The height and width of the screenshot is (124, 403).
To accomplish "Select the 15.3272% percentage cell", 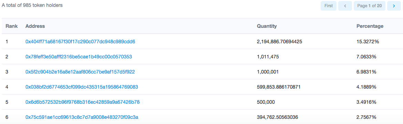I will tap(368, 42).
